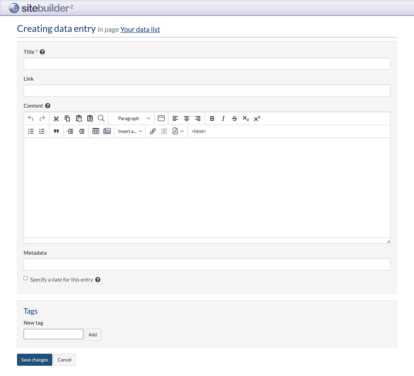Decrease indent of paragraph
This screenshot has height=376, width=414.
[82, 131]
